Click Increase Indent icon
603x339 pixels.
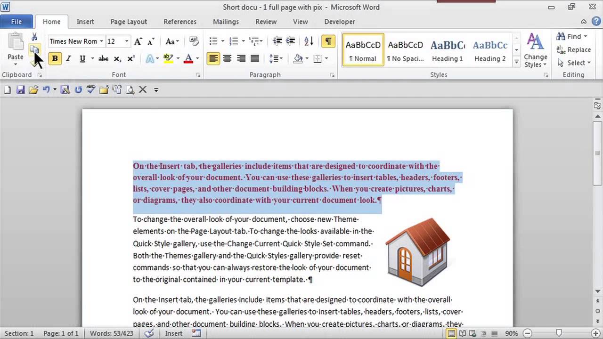coord(291,41)
